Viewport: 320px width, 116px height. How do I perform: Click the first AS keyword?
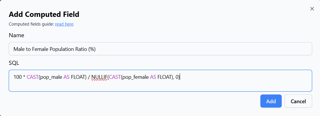pyautogui.click(x=67, y=77)
